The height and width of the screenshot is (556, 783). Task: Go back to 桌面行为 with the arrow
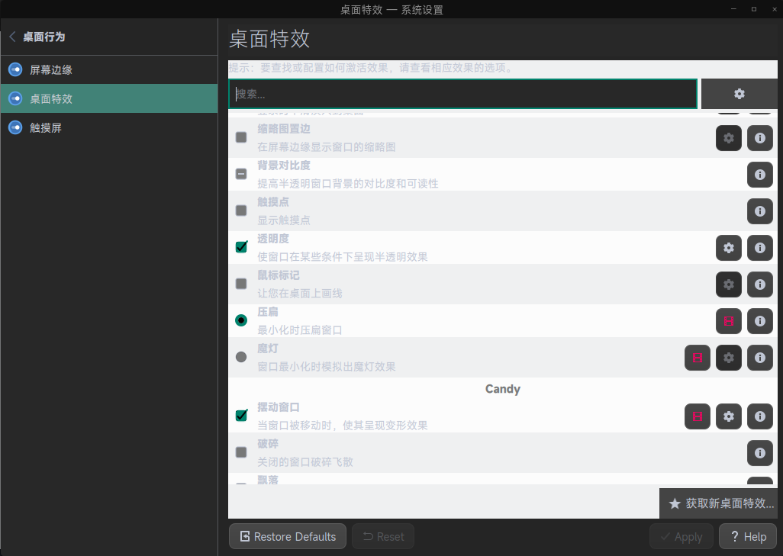click(12, 37)
